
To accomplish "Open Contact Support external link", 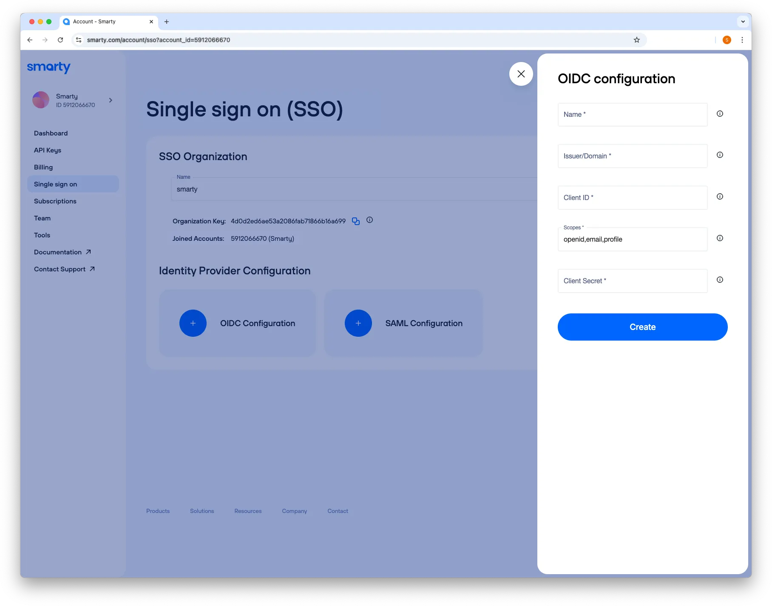I will click(65, 269).
